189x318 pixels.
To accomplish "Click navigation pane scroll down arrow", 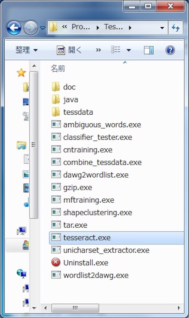I will click(x=34, y=308).
